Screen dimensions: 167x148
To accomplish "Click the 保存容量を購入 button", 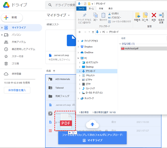I will tap(17, 90).
